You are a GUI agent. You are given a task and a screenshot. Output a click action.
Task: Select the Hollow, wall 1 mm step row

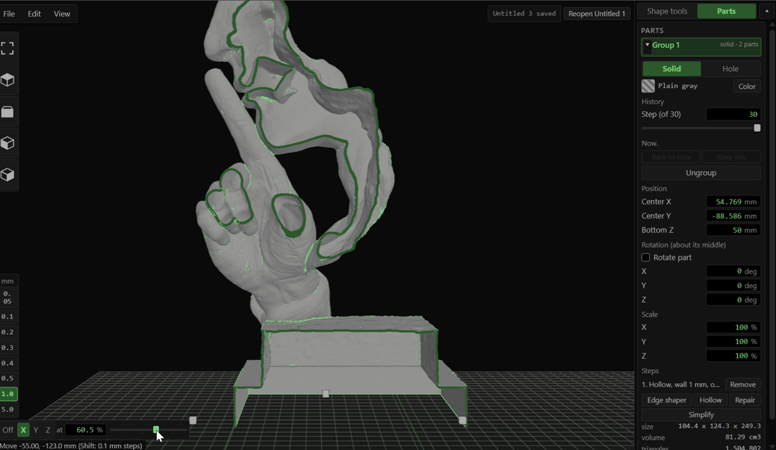pos(682,384)
